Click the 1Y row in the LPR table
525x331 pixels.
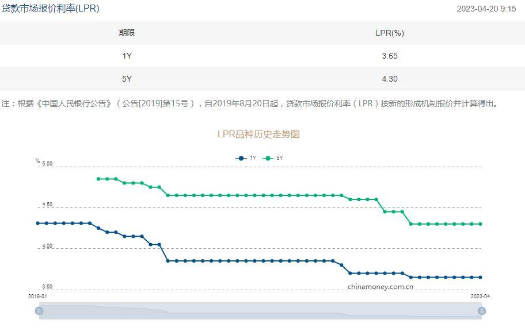tap(262, 56)
